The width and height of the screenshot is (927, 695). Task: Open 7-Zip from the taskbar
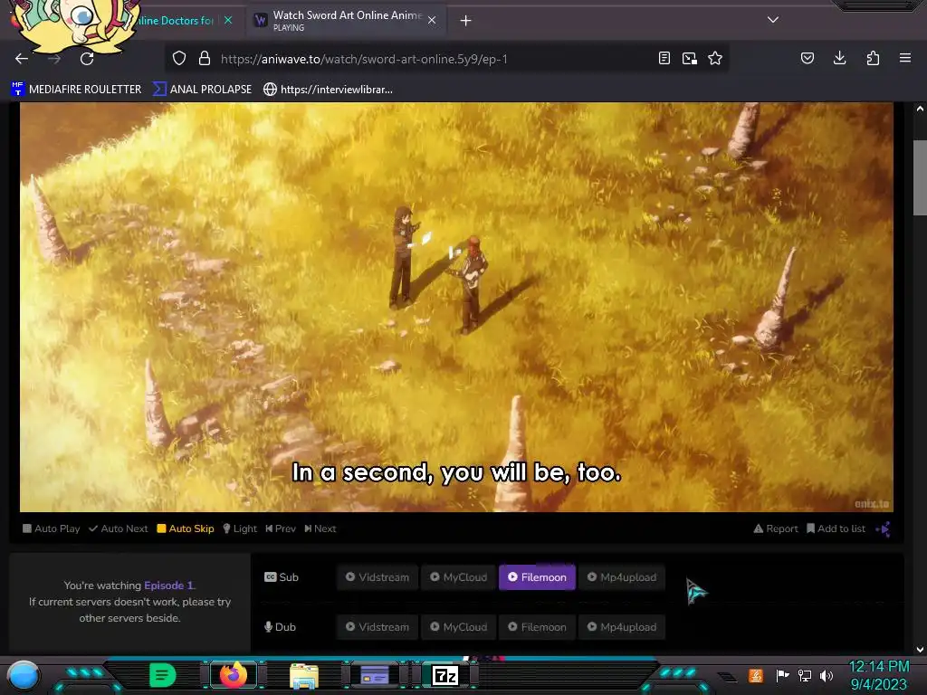(x=445, y=675)
